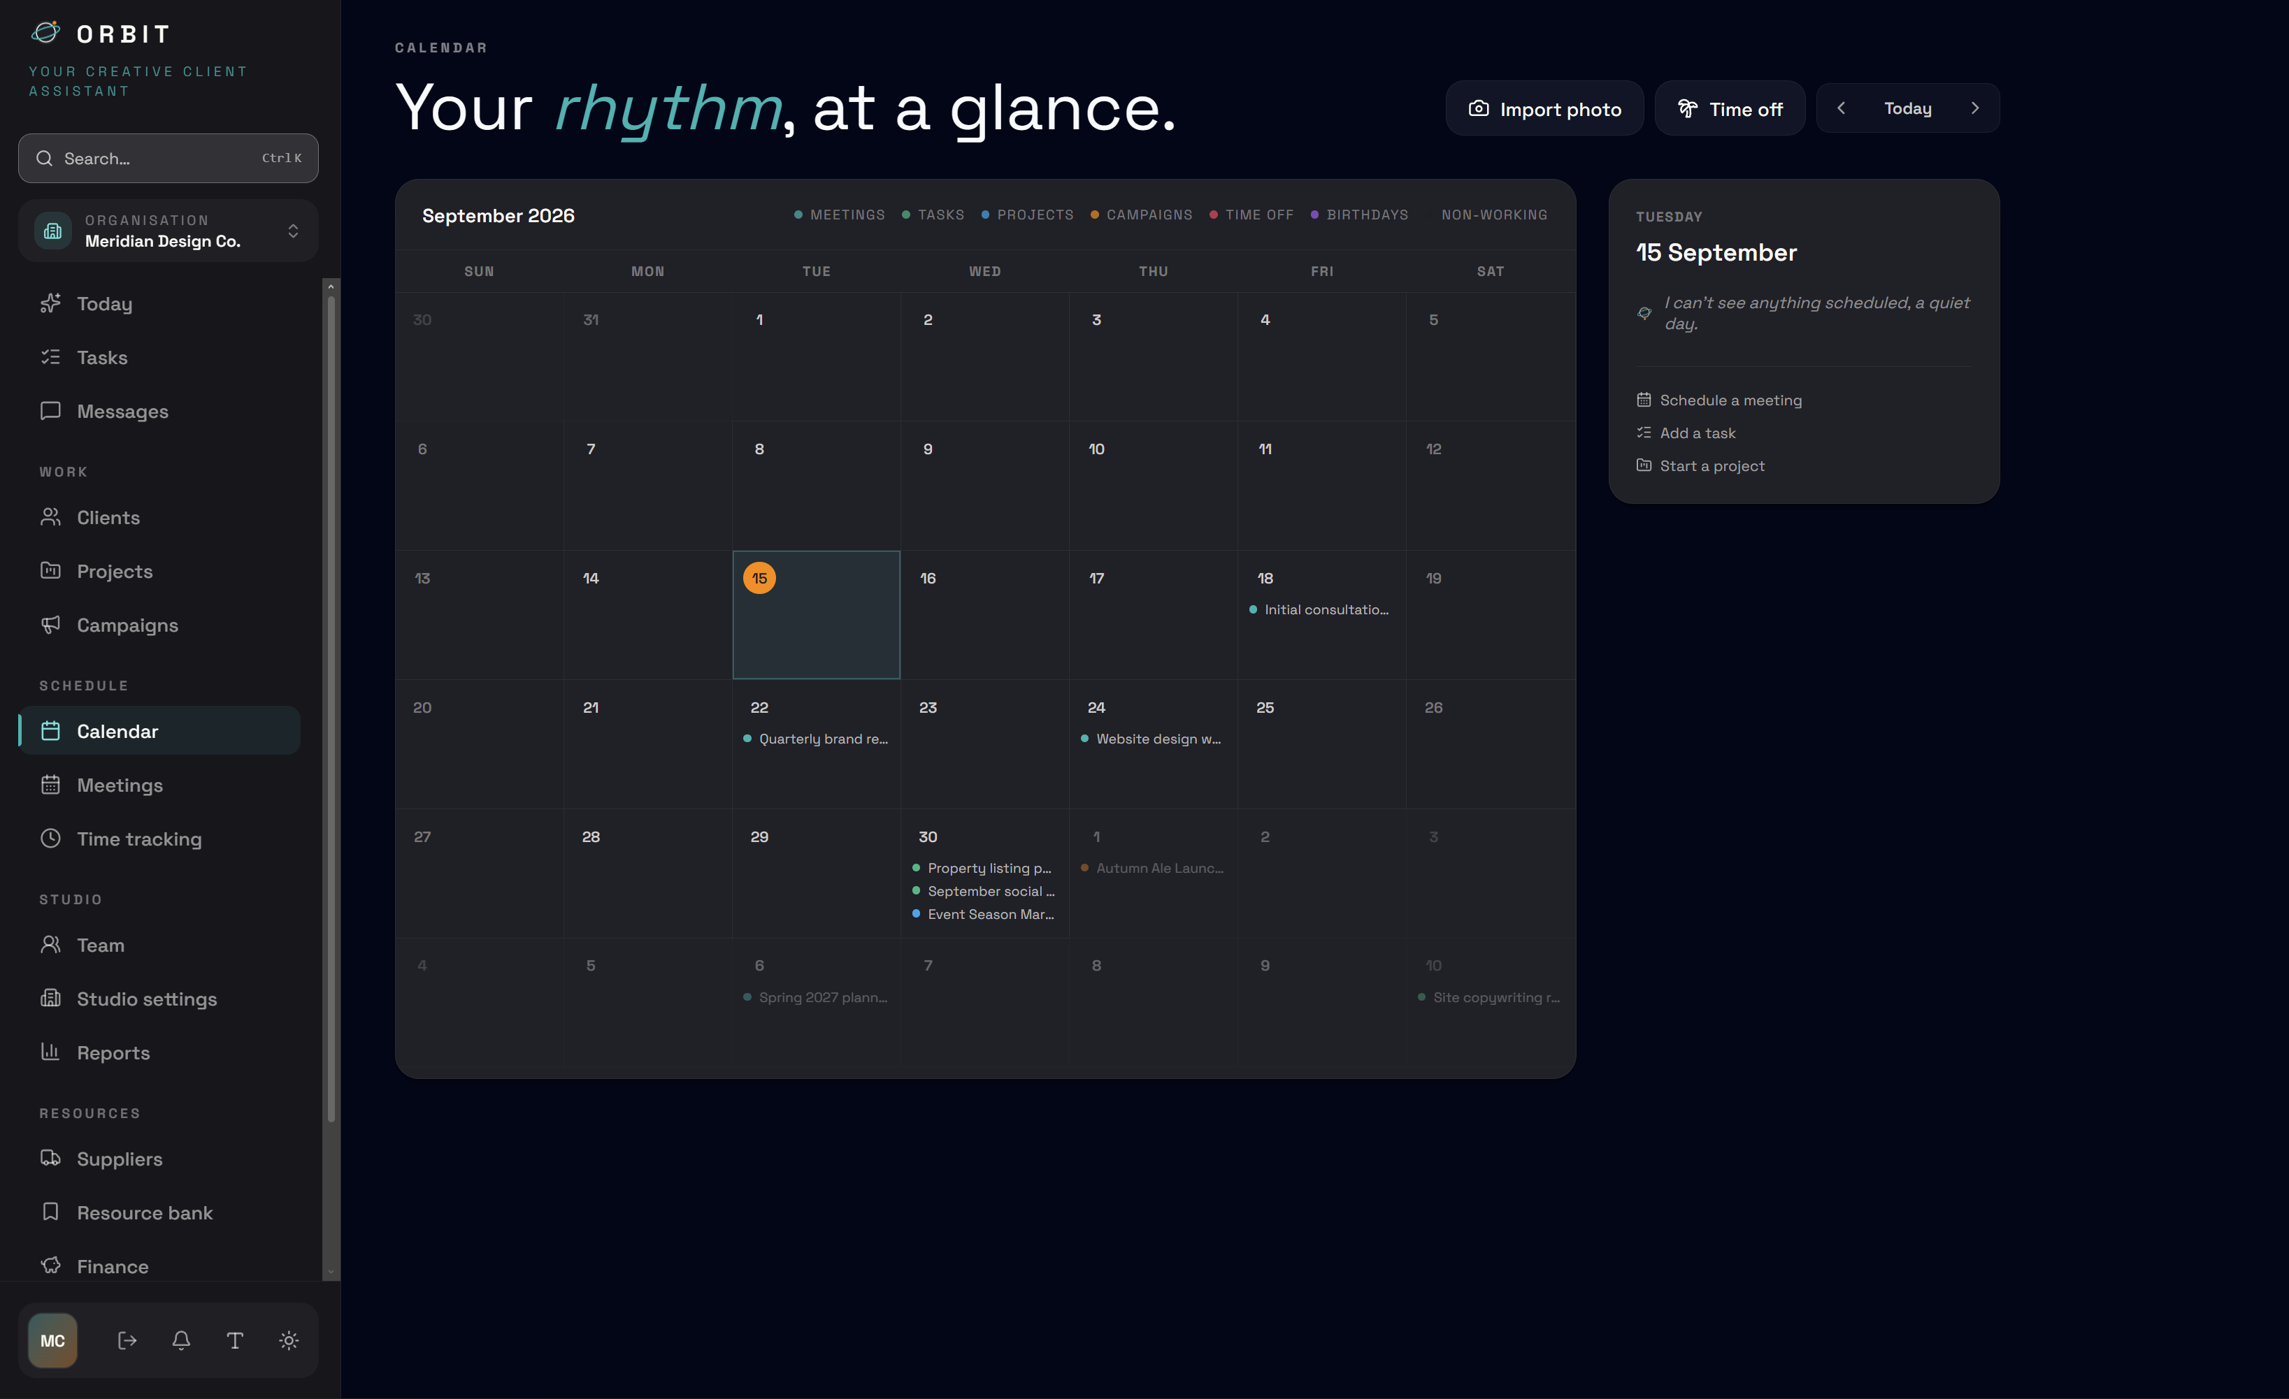Toggle light theme with the sun icon

(289, 1340)
